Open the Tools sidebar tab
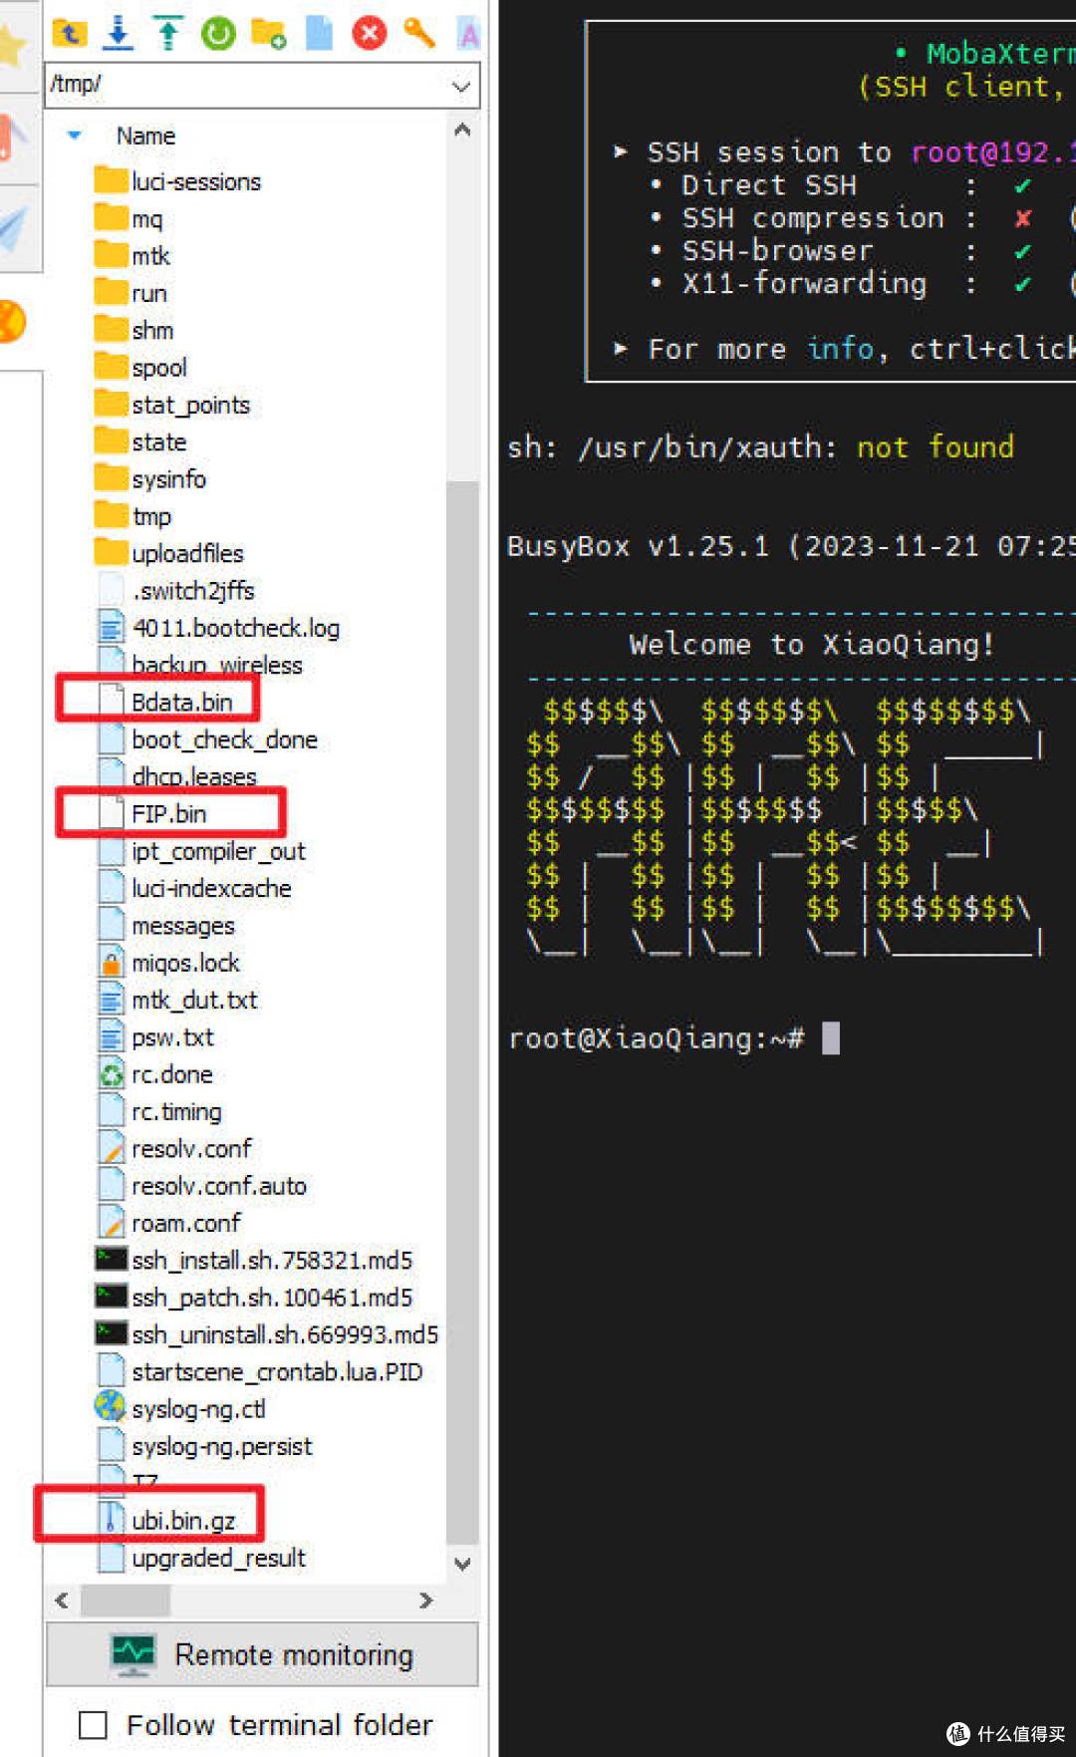 coord(12,139)
